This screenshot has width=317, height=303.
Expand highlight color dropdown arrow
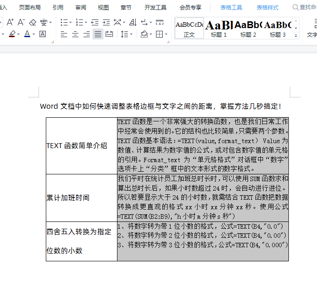[x=19, y=34]
